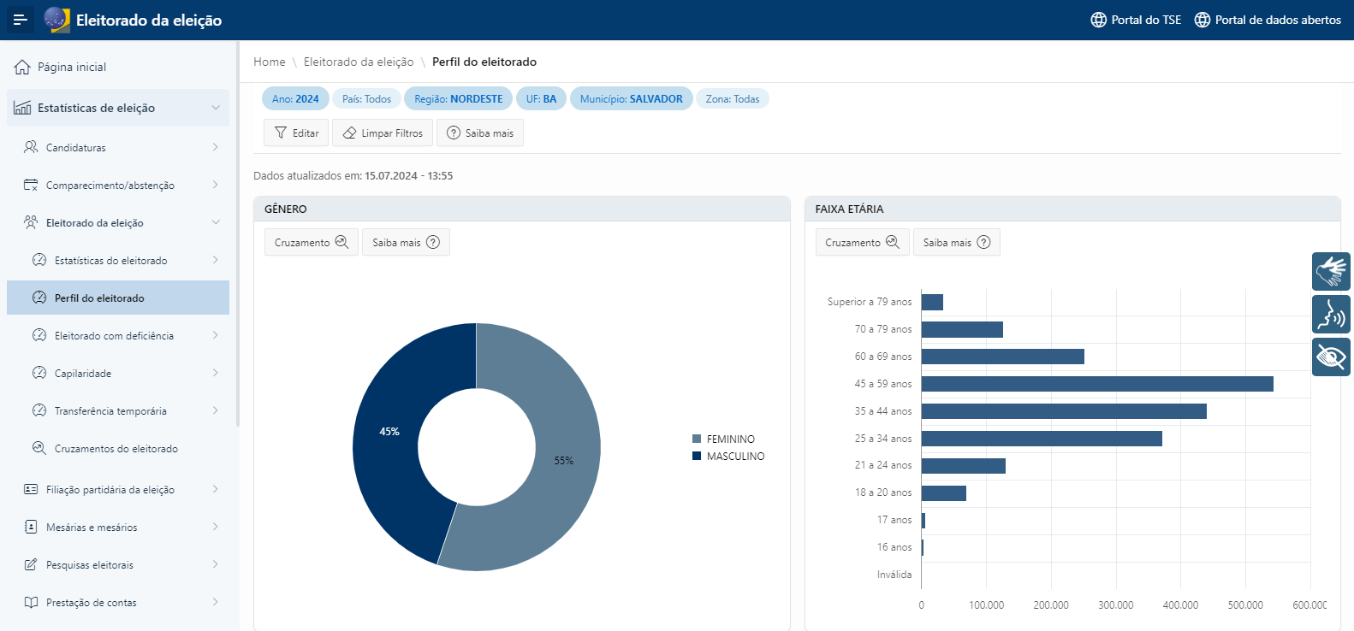Go to Página inicial
The width and height of the screenshot is (1354, 631).
(118, 67)
